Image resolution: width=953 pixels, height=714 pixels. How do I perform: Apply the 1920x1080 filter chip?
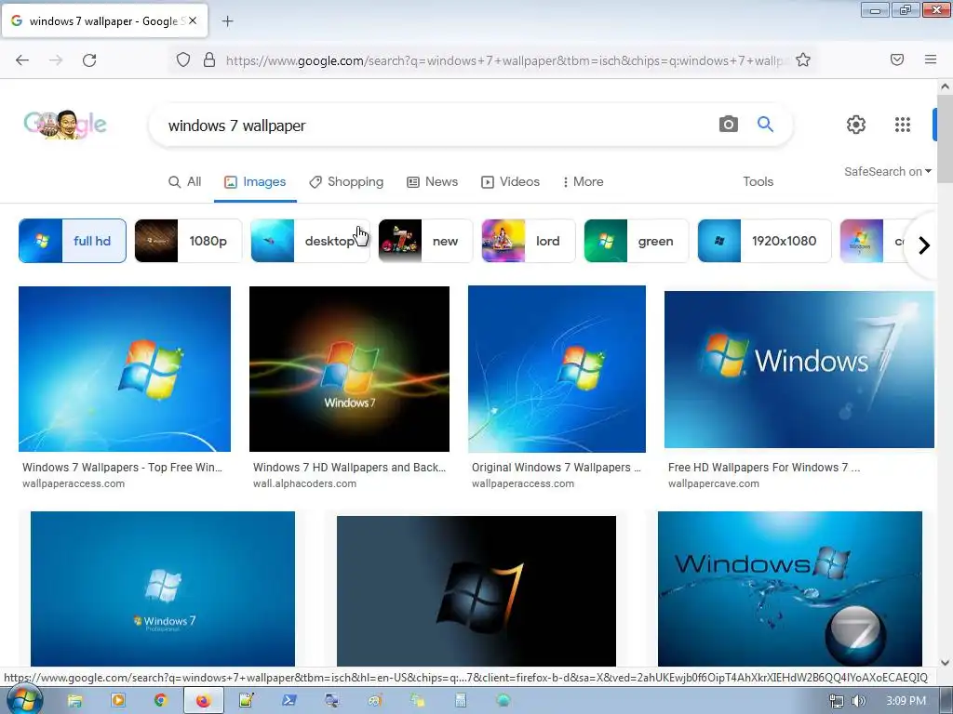pyautogui.click(x=764, y=241)
